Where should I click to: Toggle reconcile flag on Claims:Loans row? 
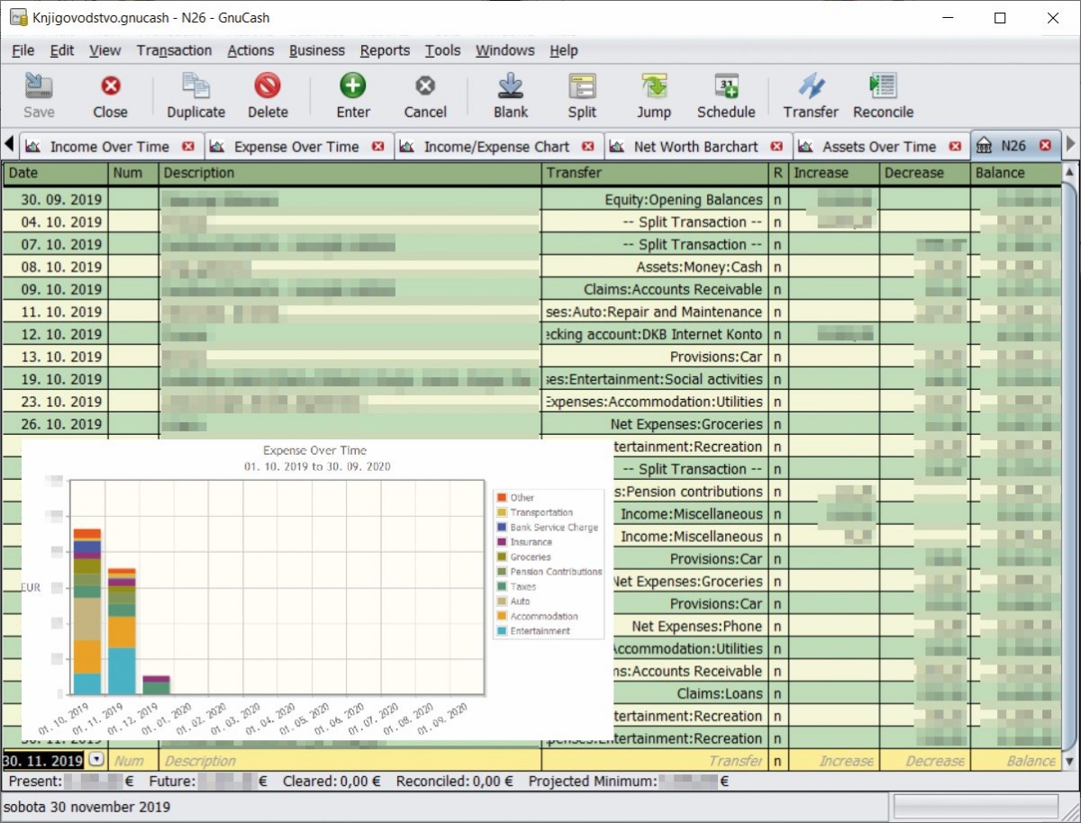tap(778, 693)
